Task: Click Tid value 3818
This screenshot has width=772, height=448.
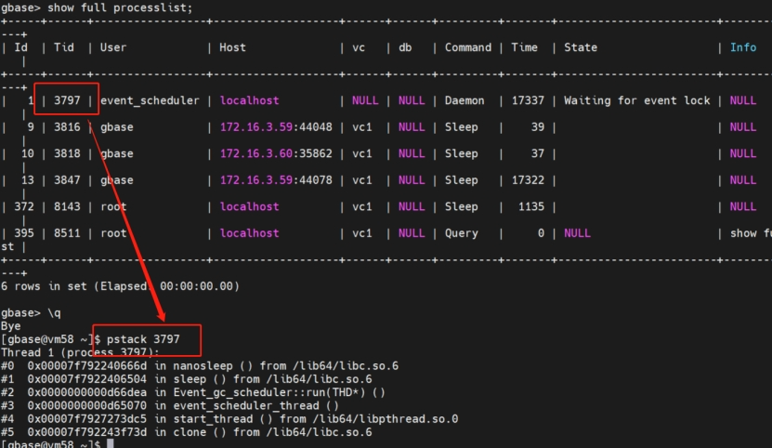Action: [x=67, y=153]
